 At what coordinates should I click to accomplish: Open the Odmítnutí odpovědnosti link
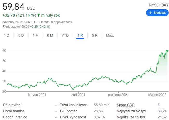coord(56,22)
